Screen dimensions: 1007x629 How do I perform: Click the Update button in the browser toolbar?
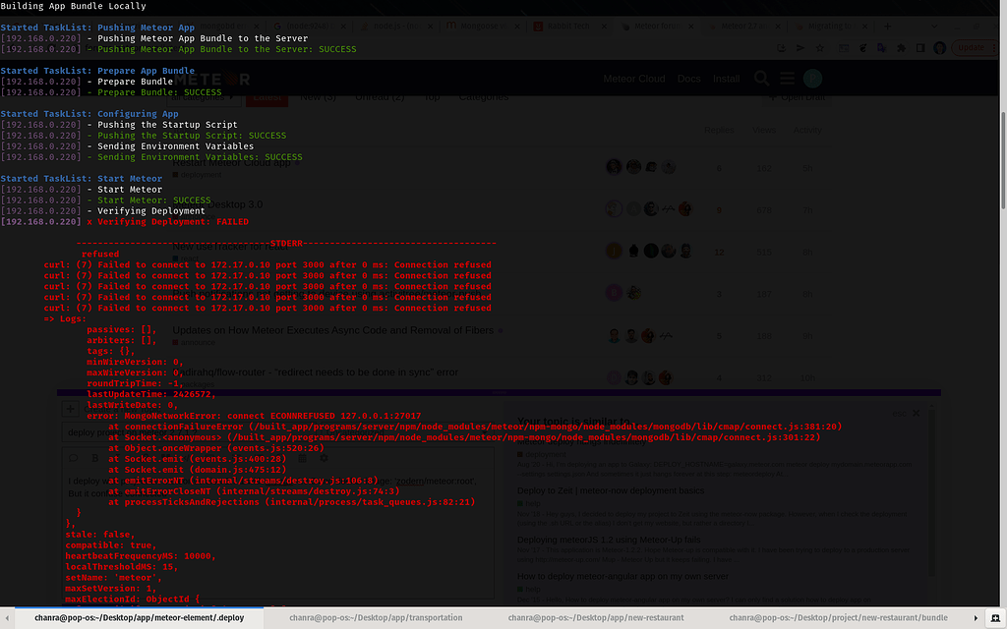972,47
